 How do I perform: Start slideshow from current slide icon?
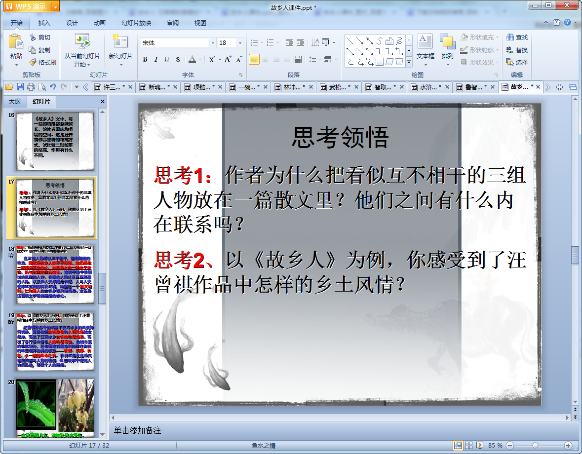click(x=82, y=41)
